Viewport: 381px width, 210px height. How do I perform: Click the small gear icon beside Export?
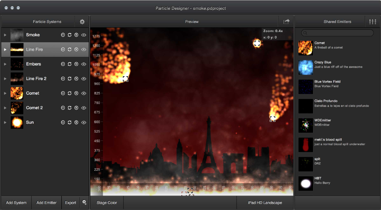pos(84,202)
